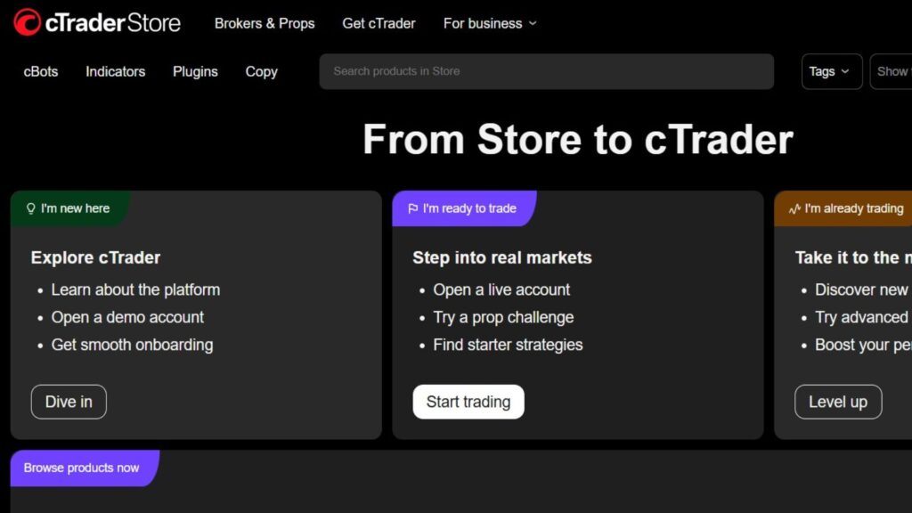The image size is (912, 513).
Task: Click the Start trading button
Action: [x=468, y=402]
